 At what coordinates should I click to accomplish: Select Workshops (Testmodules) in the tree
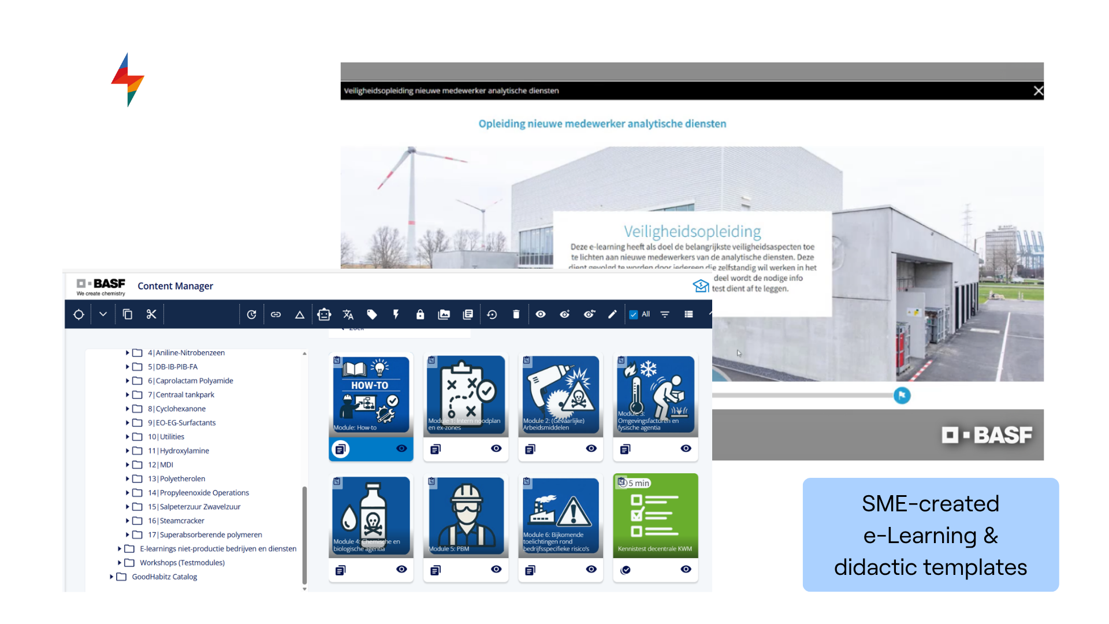coord(182,563)
